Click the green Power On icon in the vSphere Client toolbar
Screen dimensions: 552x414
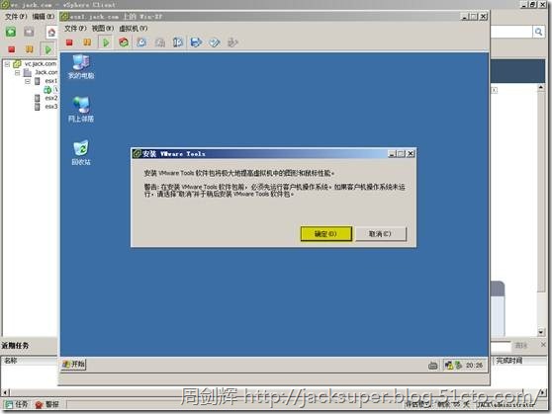[x=47, y=49]
